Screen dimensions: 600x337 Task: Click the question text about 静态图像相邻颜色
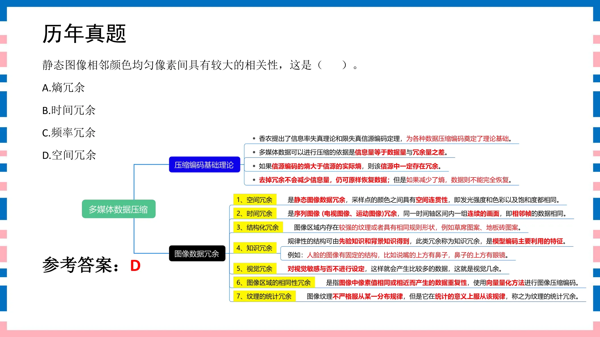(x=200, y=65)
